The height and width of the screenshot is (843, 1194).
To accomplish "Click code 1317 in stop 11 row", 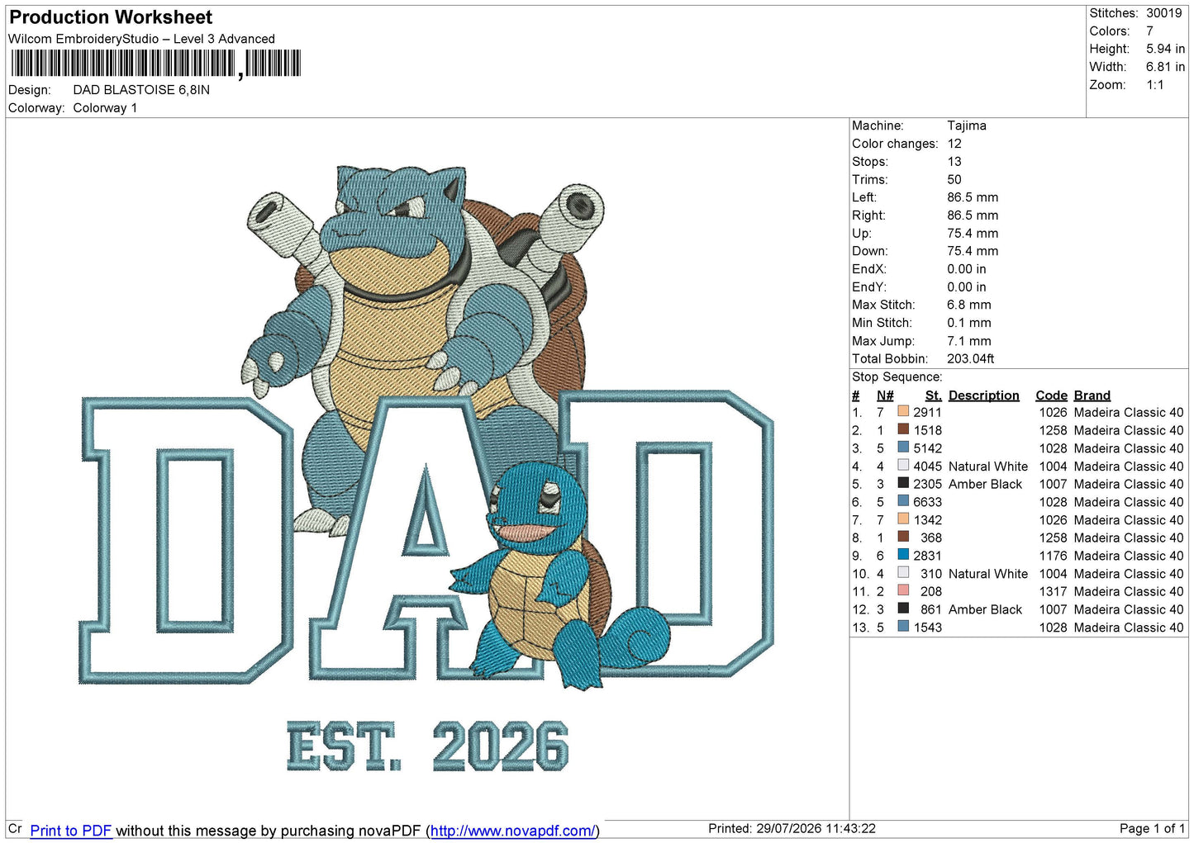I will click(1053, 591).
